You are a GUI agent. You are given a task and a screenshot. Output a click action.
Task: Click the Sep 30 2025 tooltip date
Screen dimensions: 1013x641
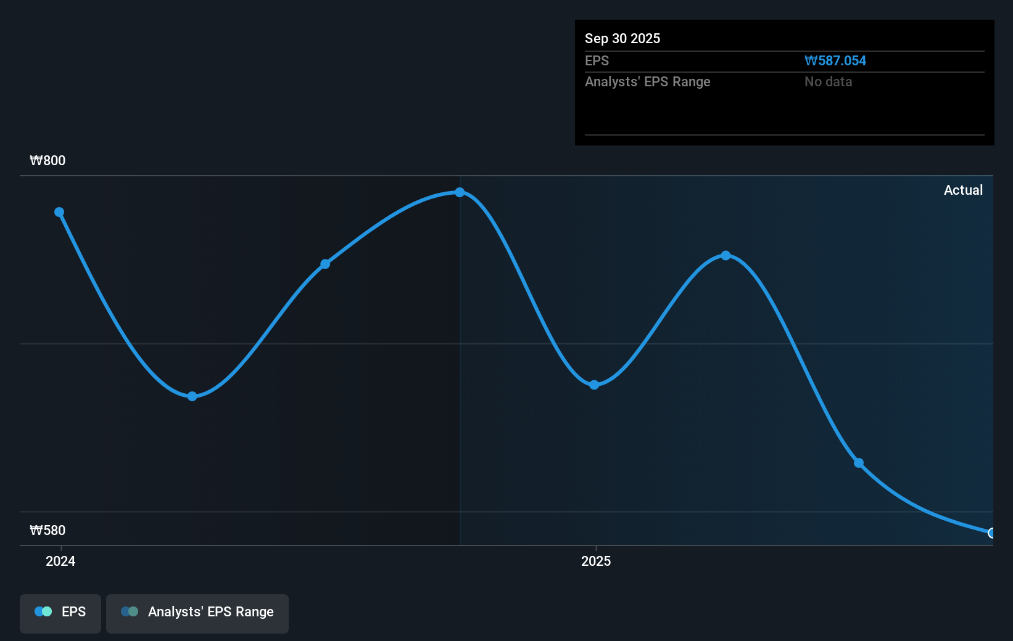[622, 38]
